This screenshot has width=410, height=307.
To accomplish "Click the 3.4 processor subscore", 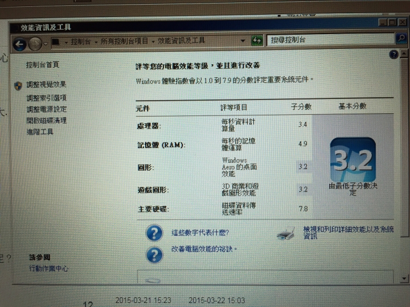I will [302, 125].
